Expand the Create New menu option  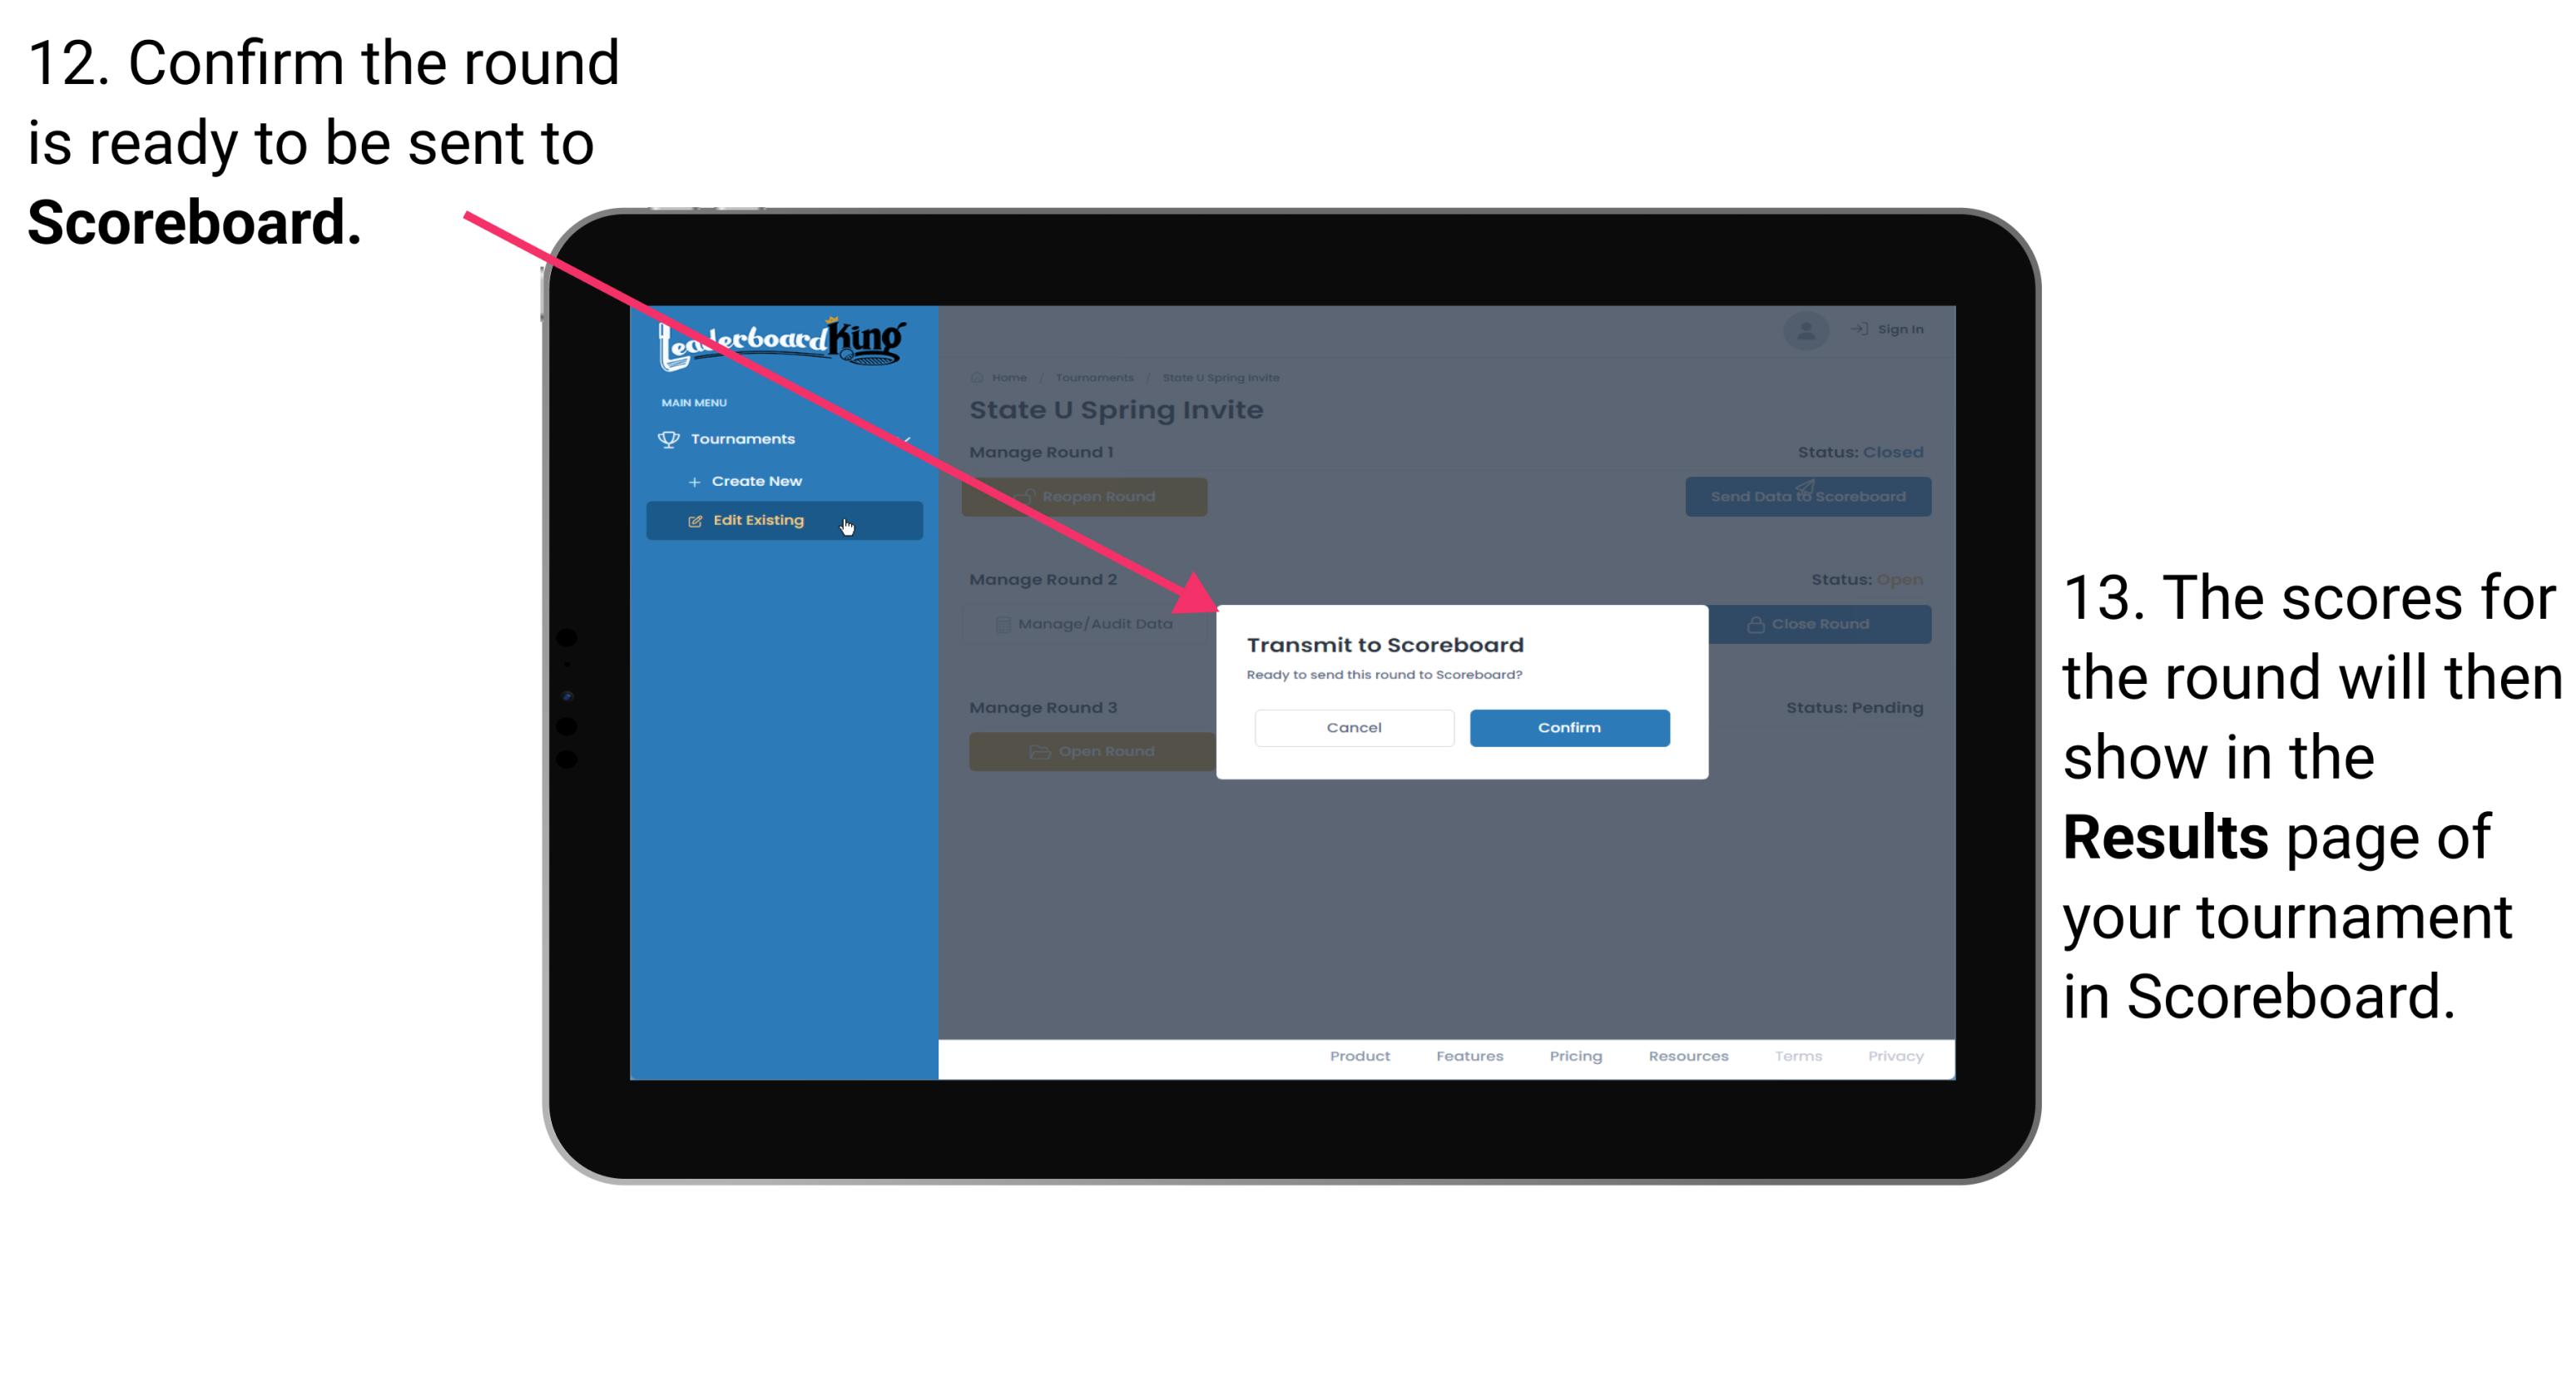point(756,480)
